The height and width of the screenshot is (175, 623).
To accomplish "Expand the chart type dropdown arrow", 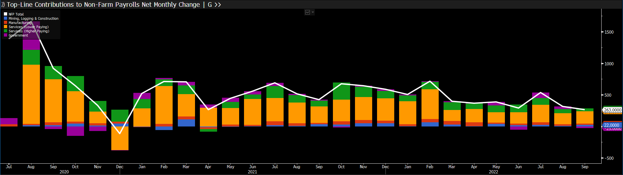I will point(313,12).
